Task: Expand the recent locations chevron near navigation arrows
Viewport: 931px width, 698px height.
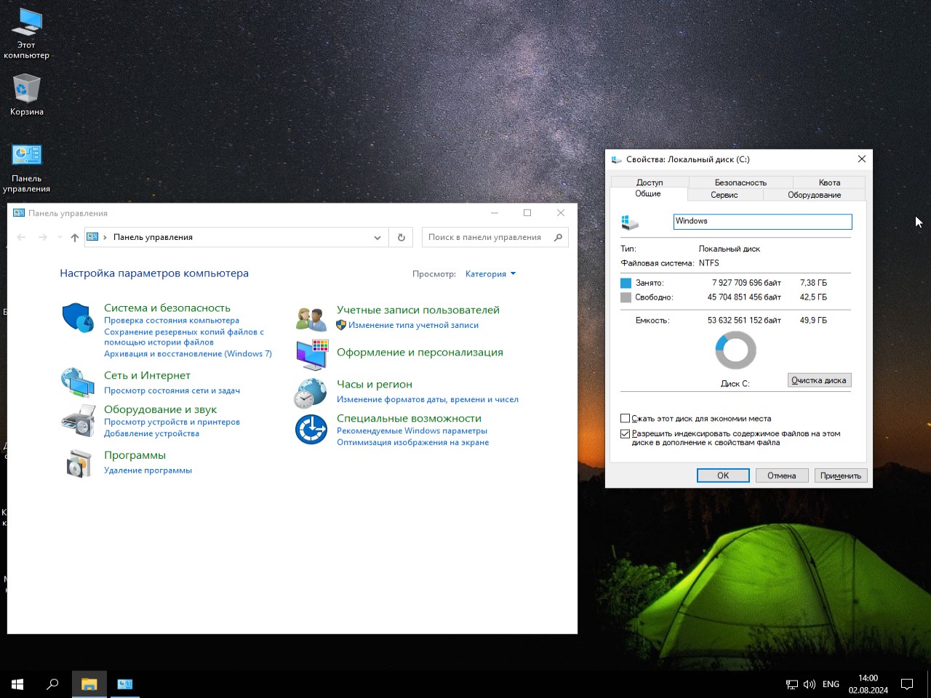Action: point(60,237)
